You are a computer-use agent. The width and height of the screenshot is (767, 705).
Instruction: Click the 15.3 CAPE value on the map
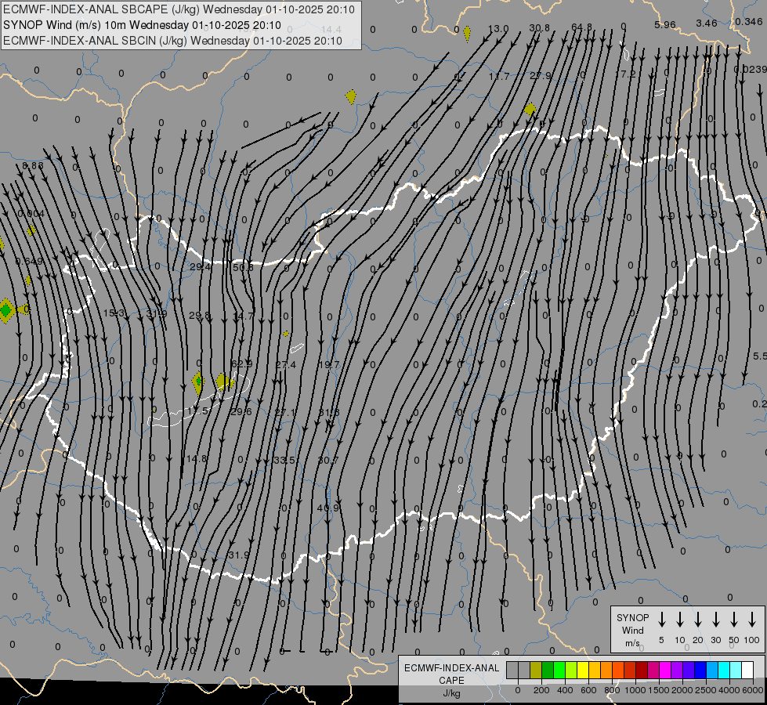click(114, 313)
